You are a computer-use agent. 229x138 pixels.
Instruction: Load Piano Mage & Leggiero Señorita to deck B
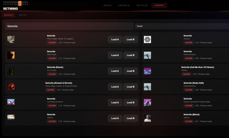tap(131, 39)
